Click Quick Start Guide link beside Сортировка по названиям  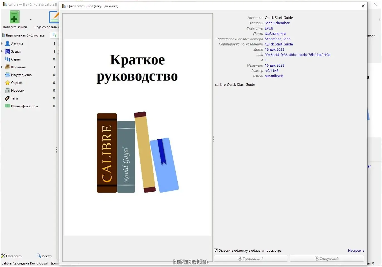point(279,44)
